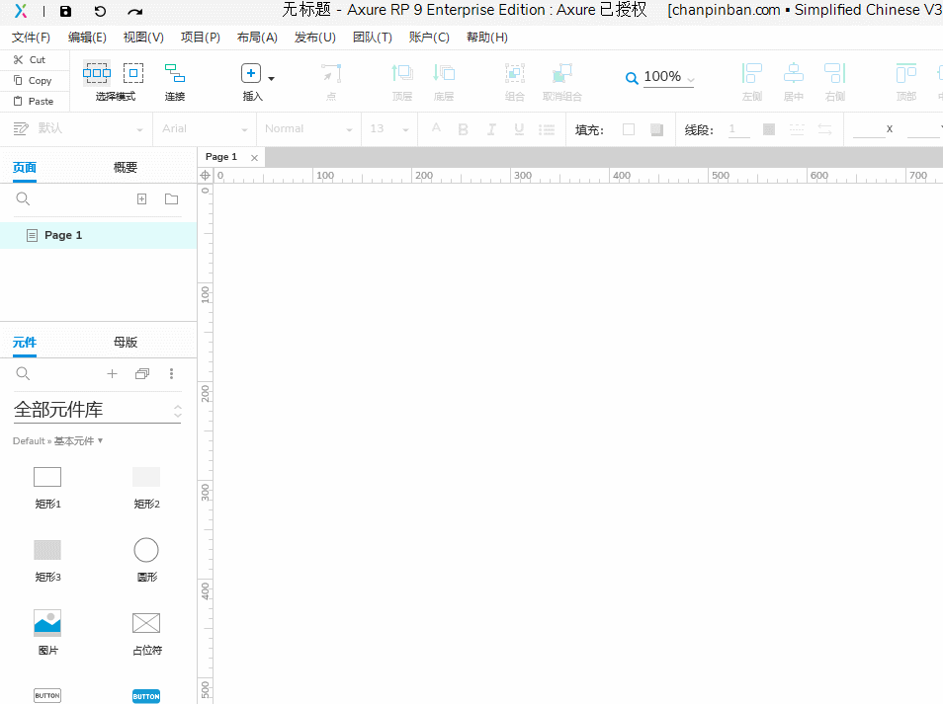The height and width of the screenshot is (704, 943).
Task: Activate the 连接 connector tool
Action: [x=175, y=74]
